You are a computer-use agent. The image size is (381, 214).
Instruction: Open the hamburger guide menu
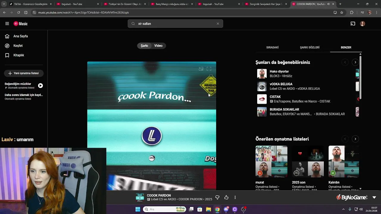pos(7,23)
